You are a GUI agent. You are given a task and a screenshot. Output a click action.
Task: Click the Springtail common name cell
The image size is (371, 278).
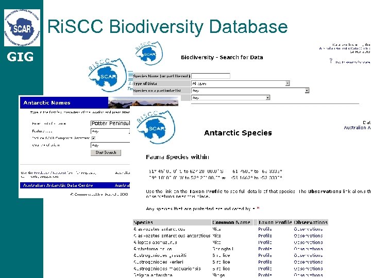[x=223, y=249]
